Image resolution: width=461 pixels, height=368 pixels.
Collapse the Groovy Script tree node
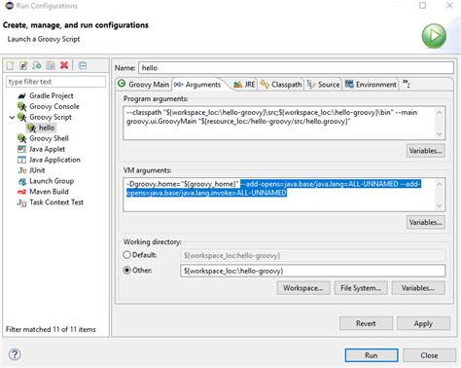point(12,117)
